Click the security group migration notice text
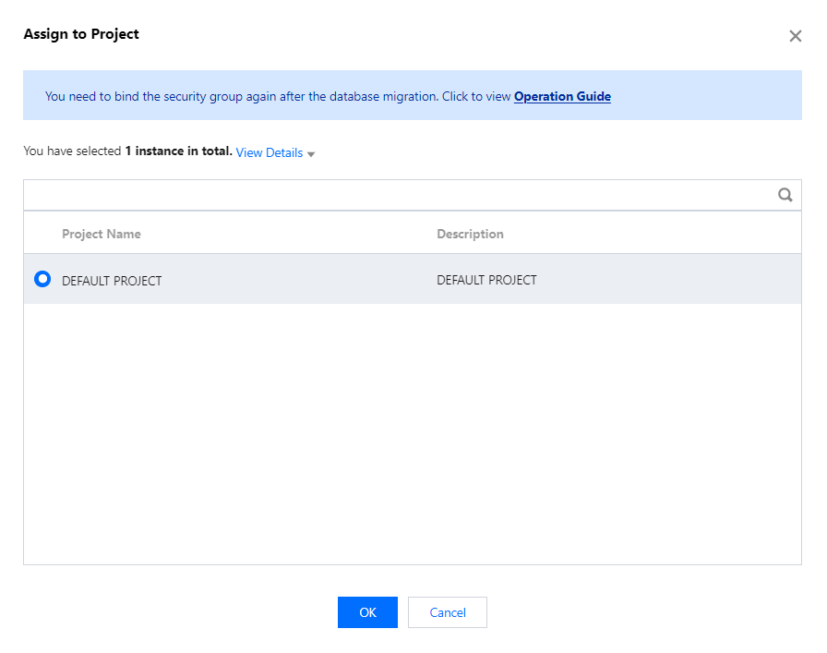The height and width of the screenshot is (653, 827). 277,96
